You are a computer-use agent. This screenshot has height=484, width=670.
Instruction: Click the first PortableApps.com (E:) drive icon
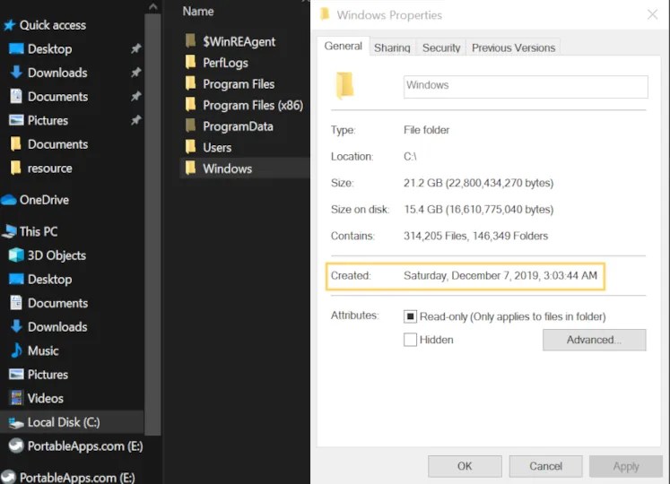click(16, 446)
